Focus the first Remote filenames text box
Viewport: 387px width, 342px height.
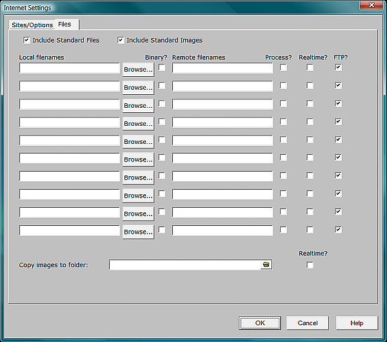click(223, 68)
